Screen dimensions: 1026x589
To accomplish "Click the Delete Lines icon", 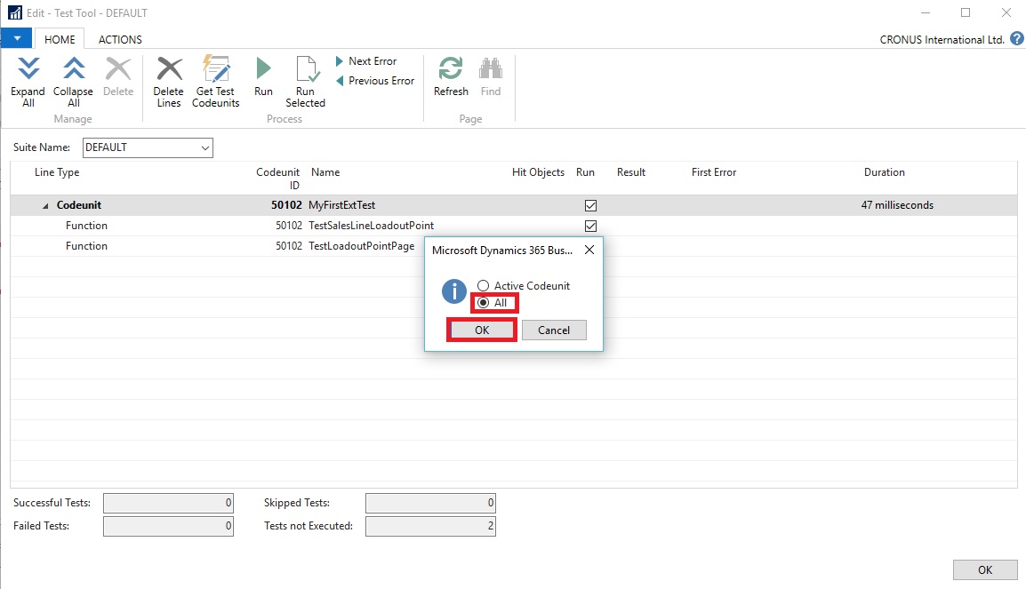I will click(x=168, y=70).
